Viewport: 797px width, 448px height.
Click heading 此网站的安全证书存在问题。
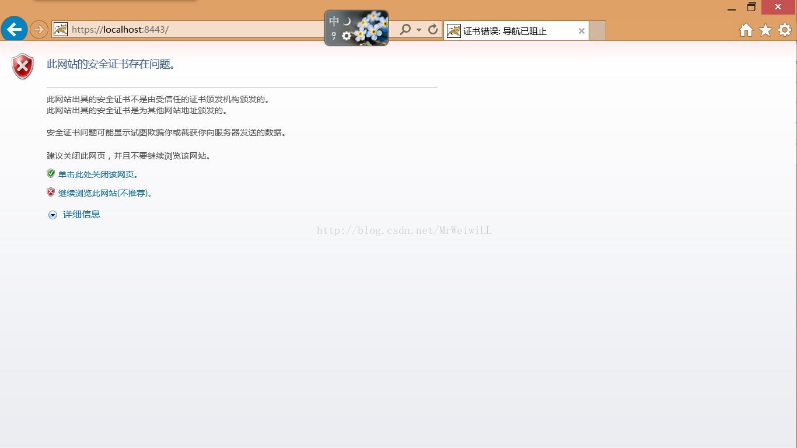111,64
